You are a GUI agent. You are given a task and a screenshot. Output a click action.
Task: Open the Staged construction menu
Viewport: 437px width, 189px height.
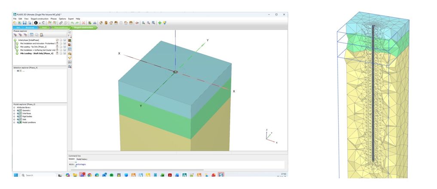[x=39, y=18]
